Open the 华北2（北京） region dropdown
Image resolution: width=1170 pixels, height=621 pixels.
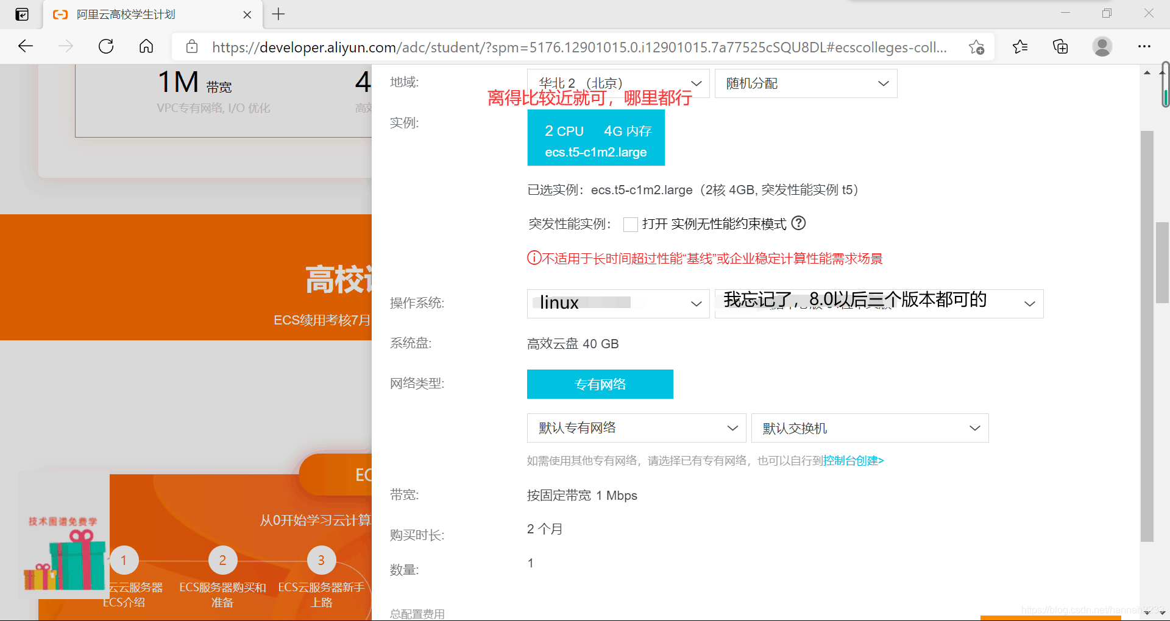tap(618, 83)
